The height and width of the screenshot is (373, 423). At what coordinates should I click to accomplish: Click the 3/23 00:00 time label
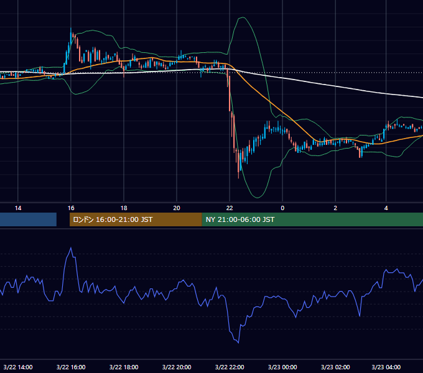point(282,367)
